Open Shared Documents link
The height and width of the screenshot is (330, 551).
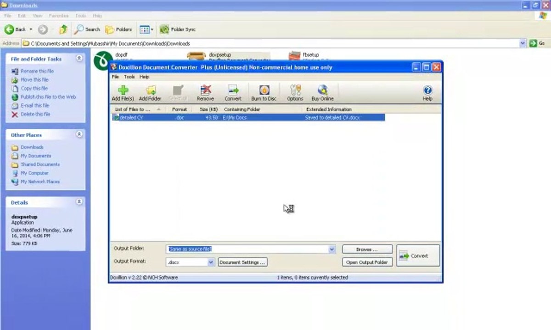point(40,165)
